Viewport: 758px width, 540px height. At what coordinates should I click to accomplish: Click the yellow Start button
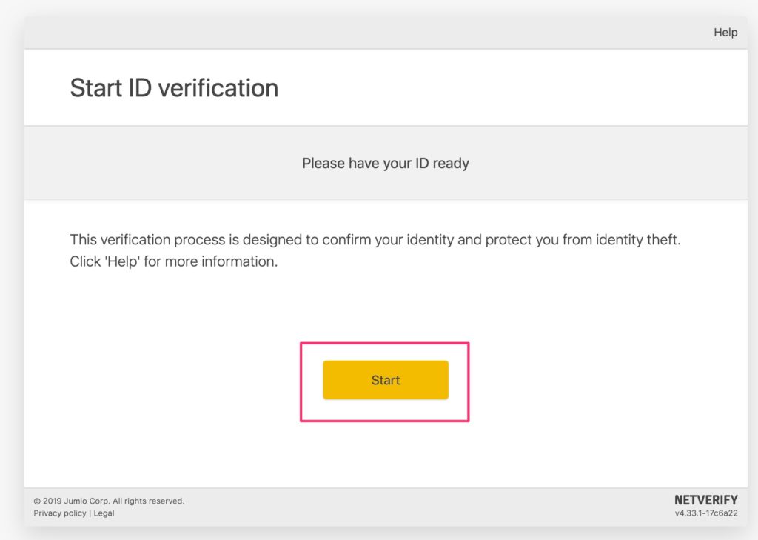coord(385,380)
